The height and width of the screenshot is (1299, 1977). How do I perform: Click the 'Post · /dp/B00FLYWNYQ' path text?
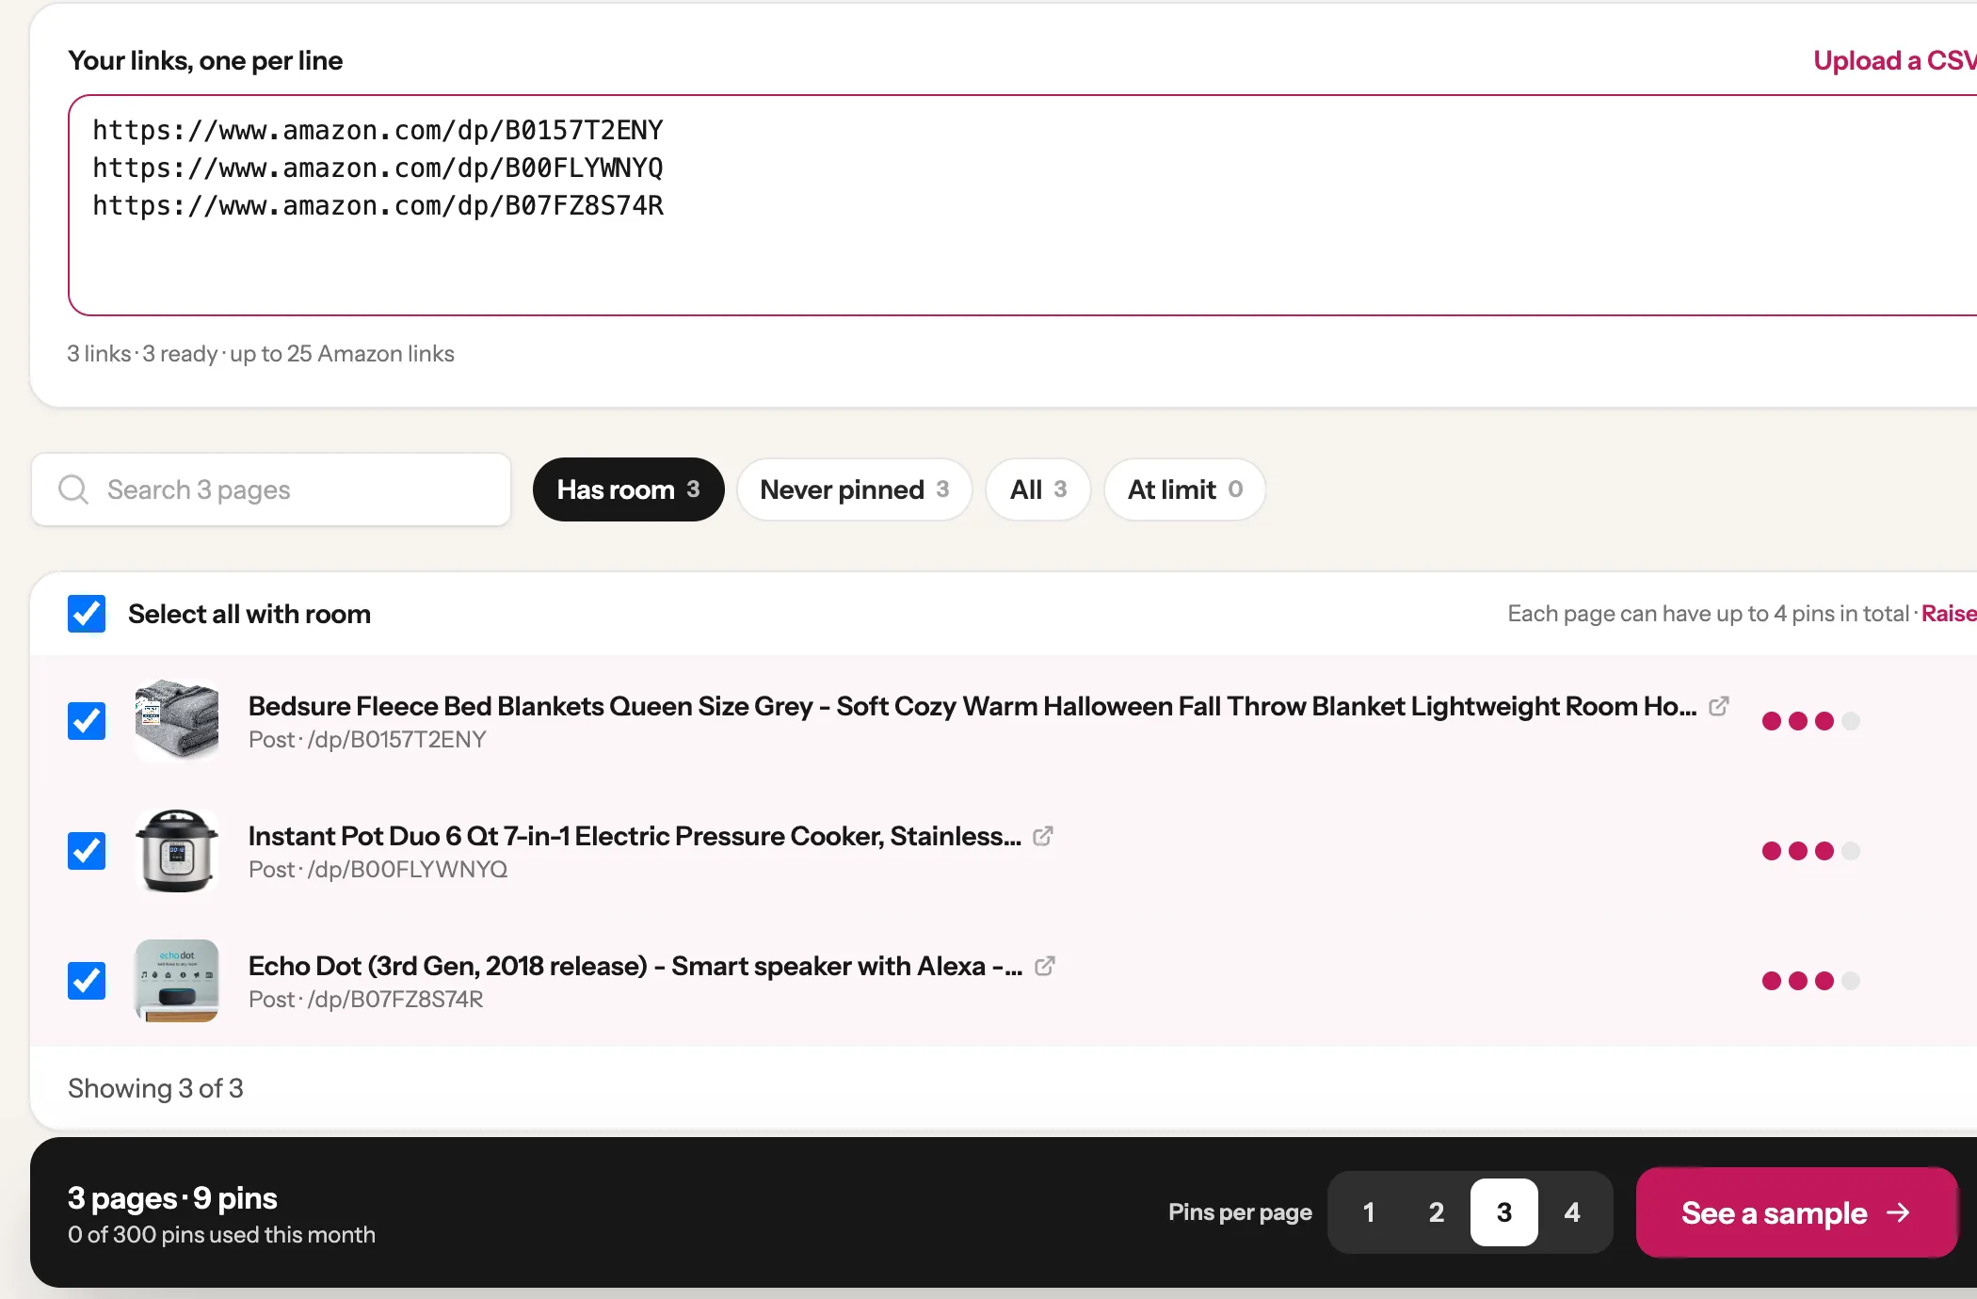(378, 870)
